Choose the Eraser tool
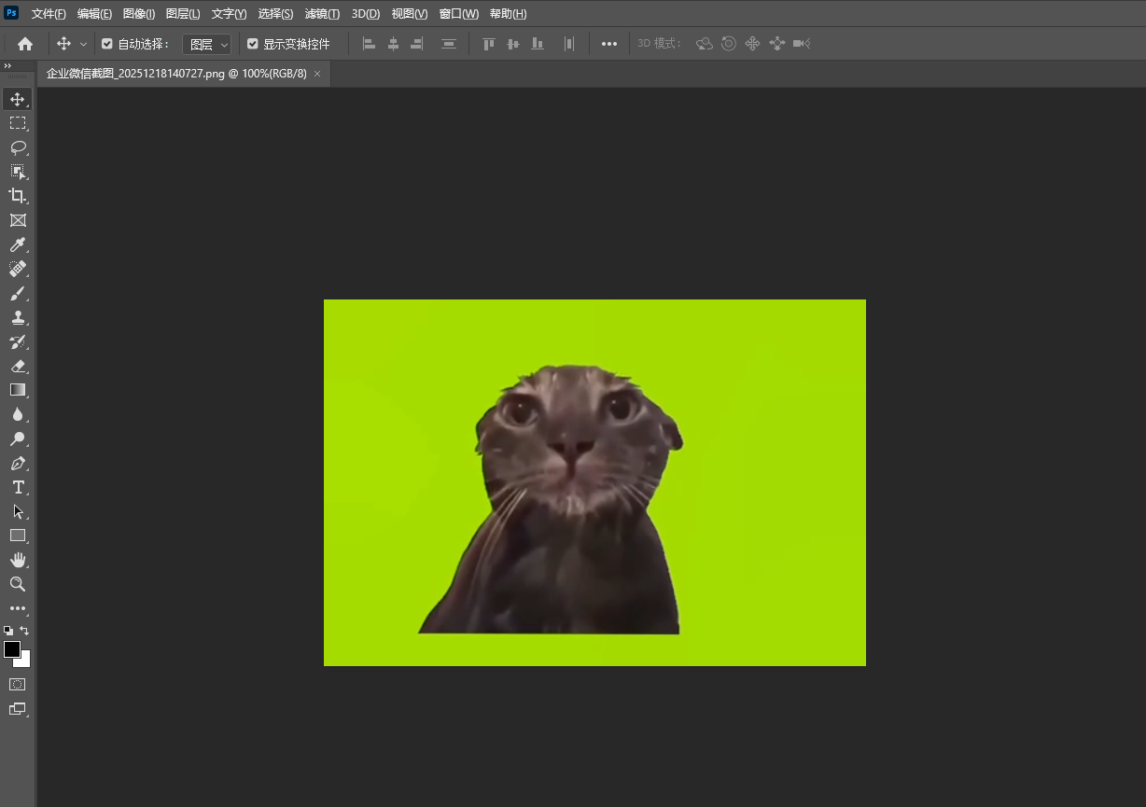 [x=18, y=366]
